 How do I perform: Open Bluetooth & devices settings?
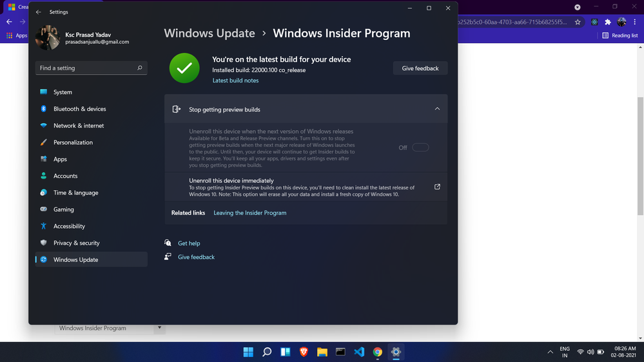[x=91, y=109]
